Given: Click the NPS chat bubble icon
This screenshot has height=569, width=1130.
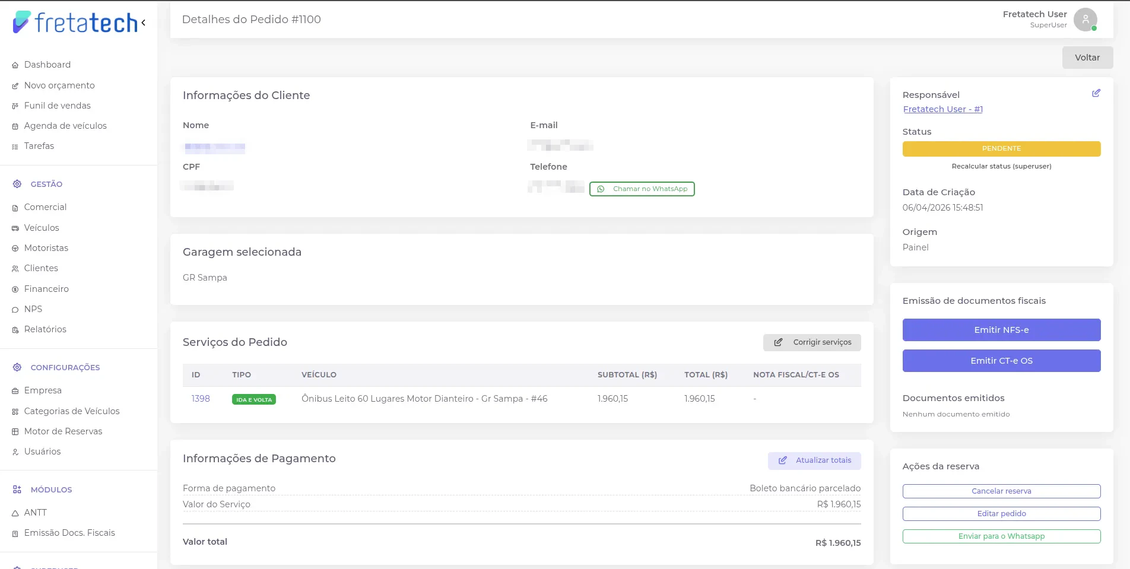Looking at the screenshot, I should (15, 310).
